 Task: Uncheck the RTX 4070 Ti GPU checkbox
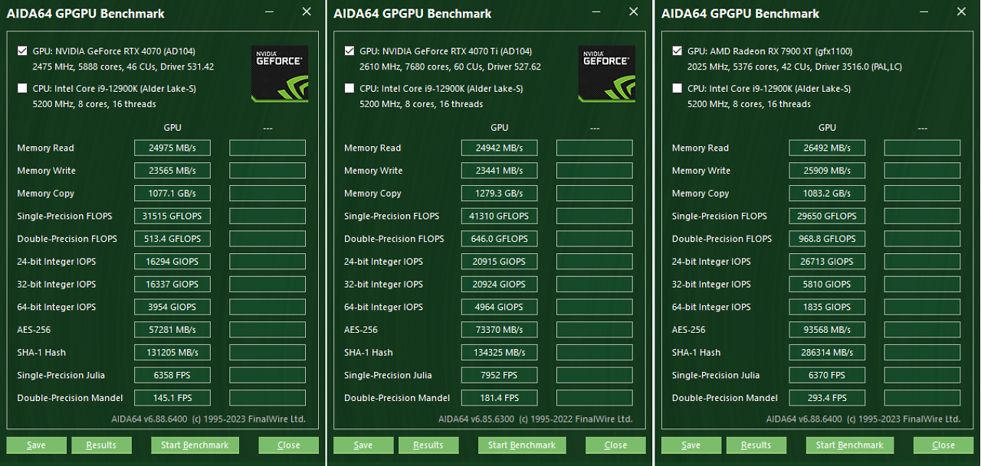click(x=349, y=51)
